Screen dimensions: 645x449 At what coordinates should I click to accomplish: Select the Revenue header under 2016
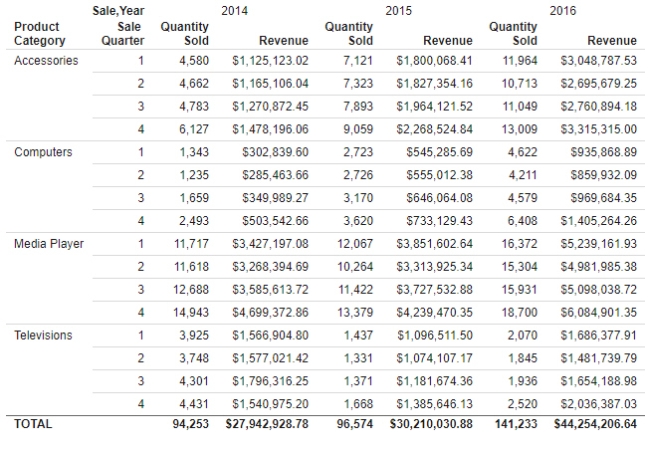point(612,41)
